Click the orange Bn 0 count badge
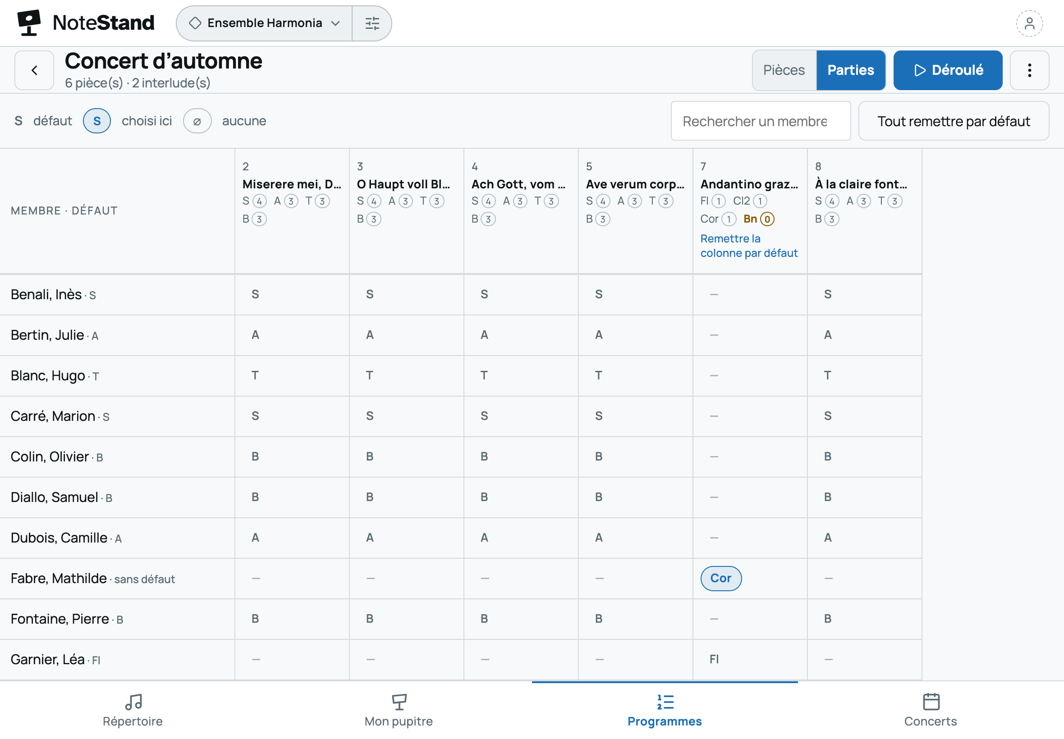The height and width of the screenshot is (739, 1064). tap(759, 219)
